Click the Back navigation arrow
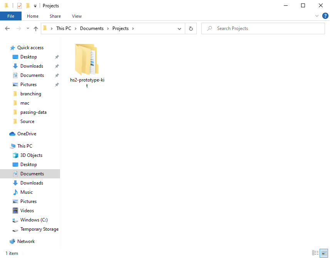The image size is (330, 258). coord(7,28)
